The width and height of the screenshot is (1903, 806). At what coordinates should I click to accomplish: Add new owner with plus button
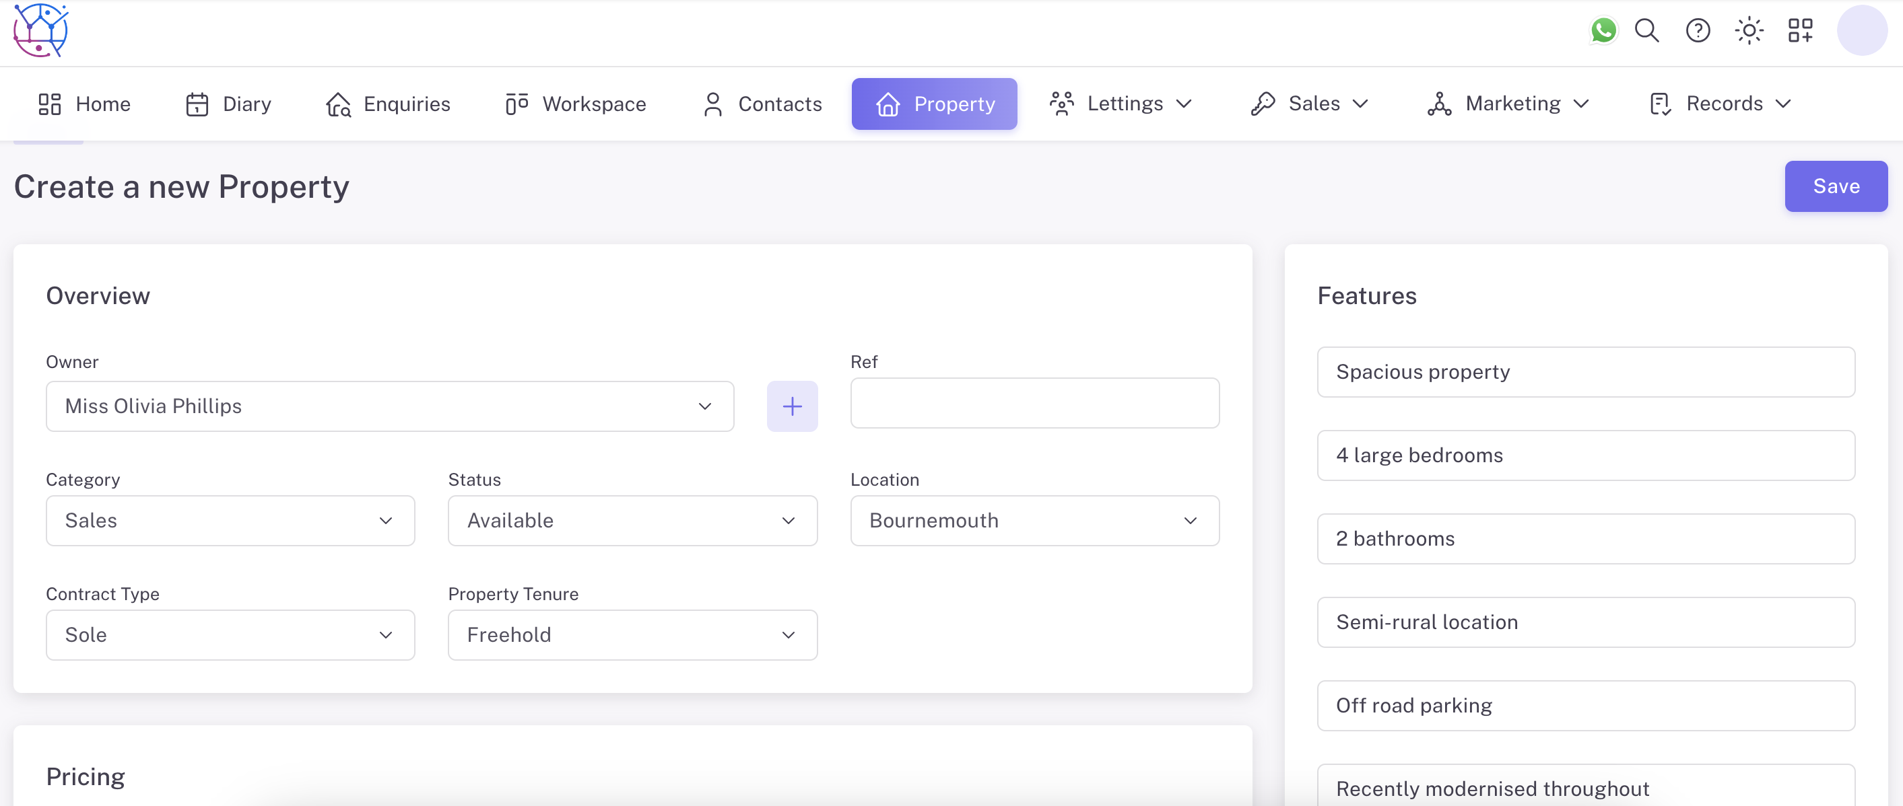point(792,406)
